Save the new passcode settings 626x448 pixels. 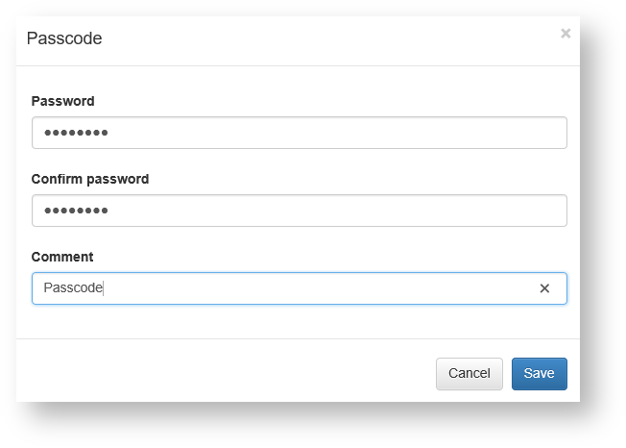click(539, 373)
